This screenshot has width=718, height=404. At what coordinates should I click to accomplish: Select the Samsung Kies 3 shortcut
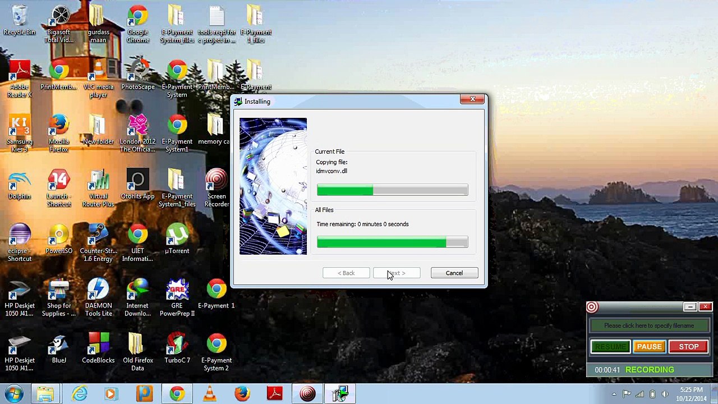coord(20,134)
